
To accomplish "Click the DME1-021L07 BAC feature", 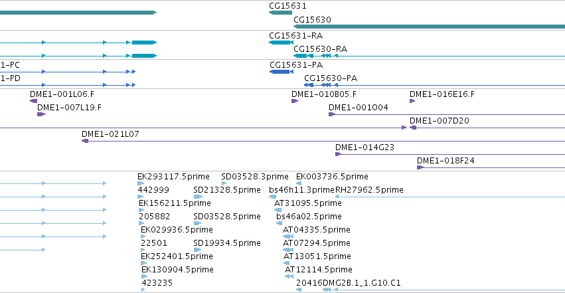I will click(x=323, y=141).
